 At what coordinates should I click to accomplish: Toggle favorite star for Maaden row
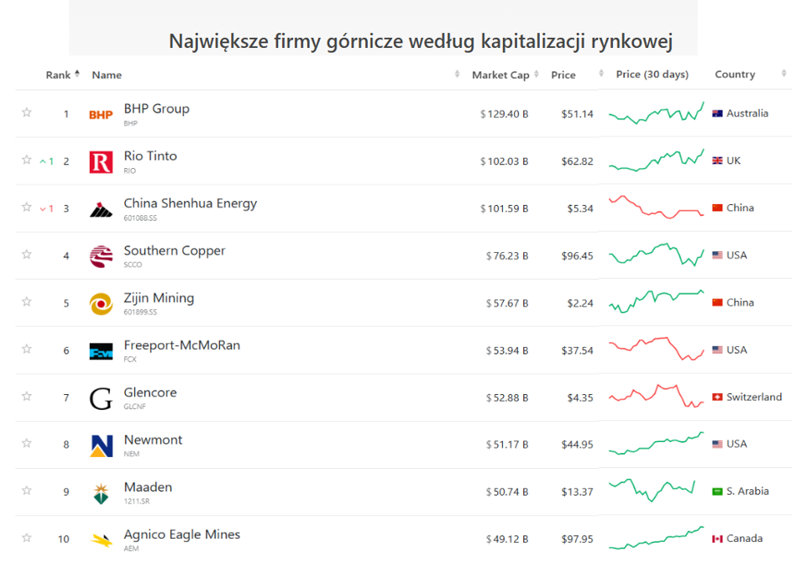27,491
